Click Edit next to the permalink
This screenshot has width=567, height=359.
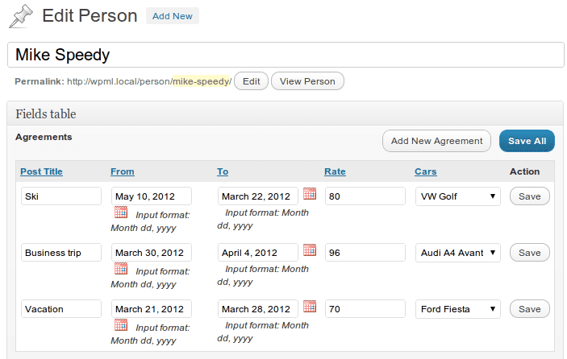coord(252,81)
